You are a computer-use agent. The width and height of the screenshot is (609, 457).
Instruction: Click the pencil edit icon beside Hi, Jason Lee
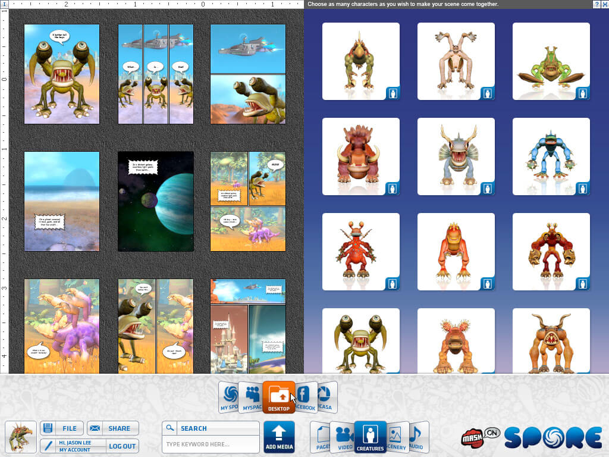click(48, 446)
